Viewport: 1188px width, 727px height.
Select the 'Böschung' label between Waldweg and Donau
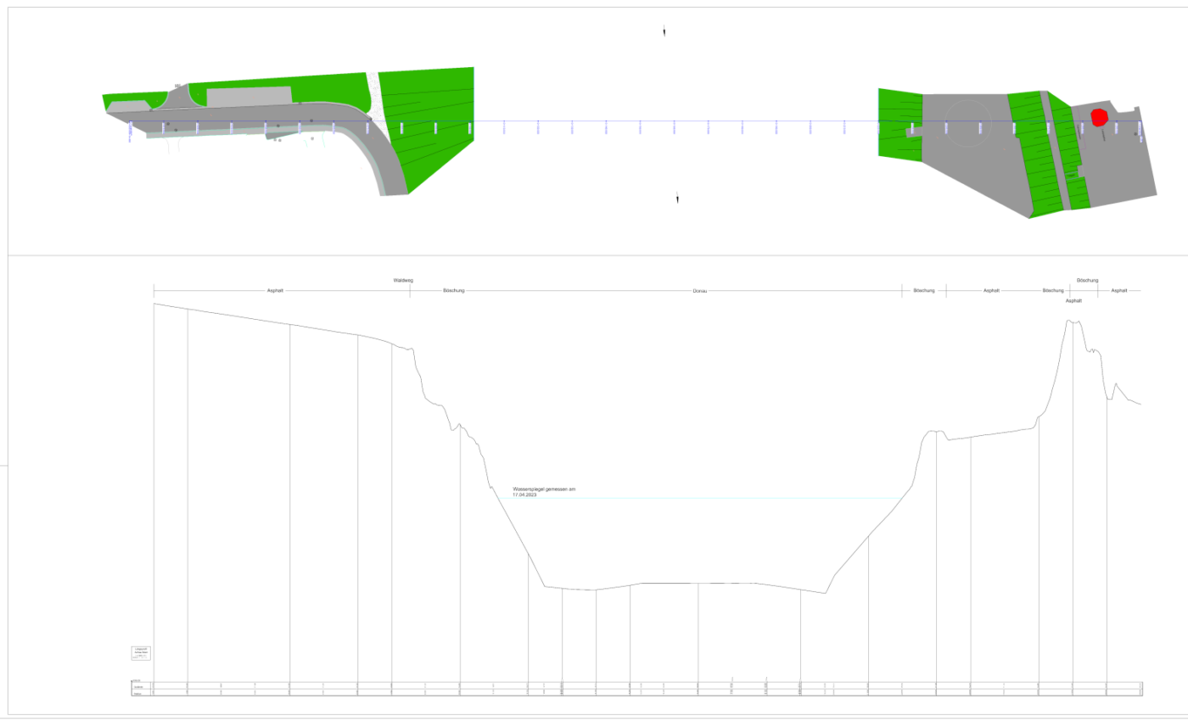tap(453, 291)
